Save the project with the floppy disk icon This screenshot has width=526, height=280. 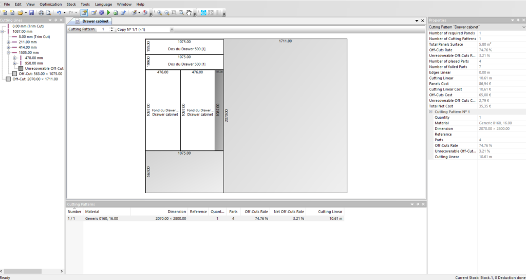[x=31, y=13]
